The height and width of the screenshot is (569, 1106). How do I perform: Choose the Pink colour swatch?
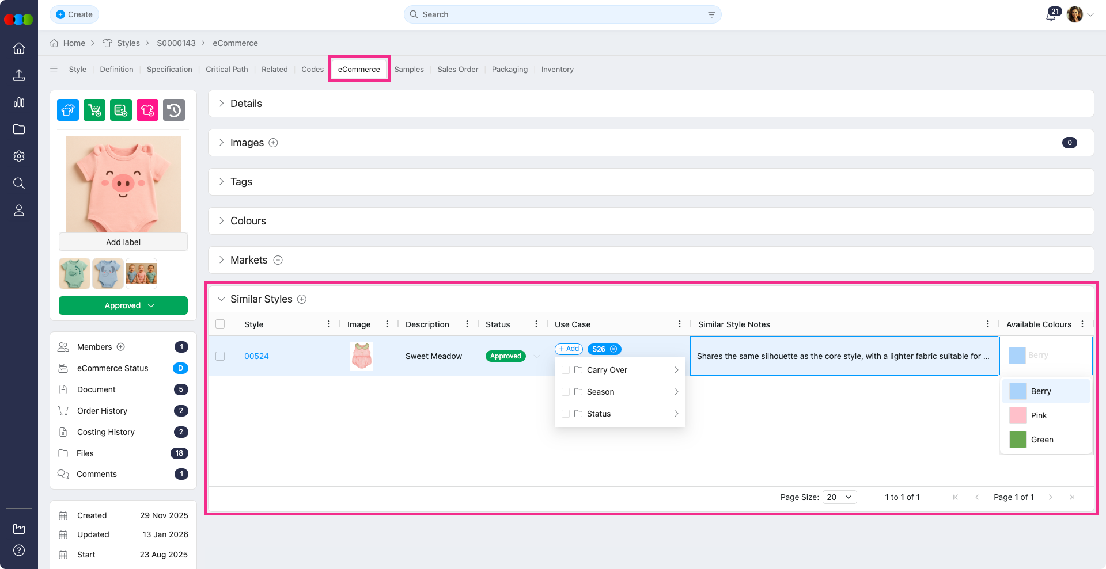click(x=1018, y=415)
